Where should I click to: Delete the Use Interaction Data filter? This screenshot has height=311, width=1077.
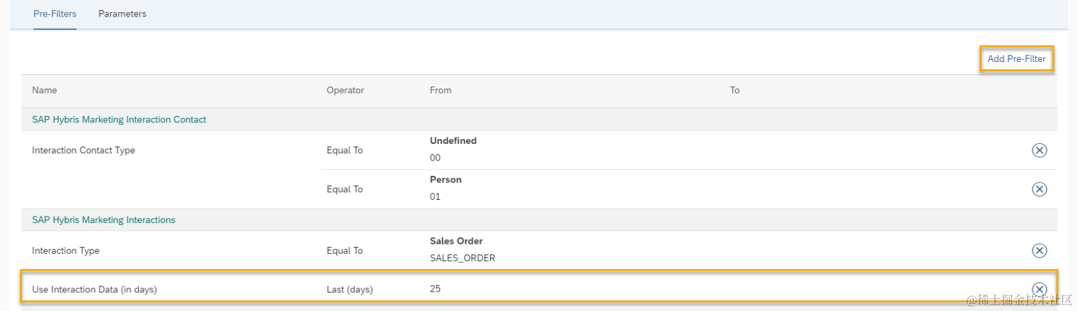(1039, 289)
